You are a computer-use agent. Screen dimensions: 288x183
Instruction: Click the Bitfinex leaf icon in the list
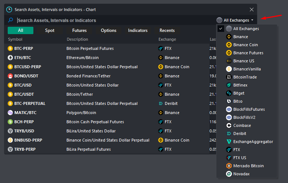click(x=229, y=85)
